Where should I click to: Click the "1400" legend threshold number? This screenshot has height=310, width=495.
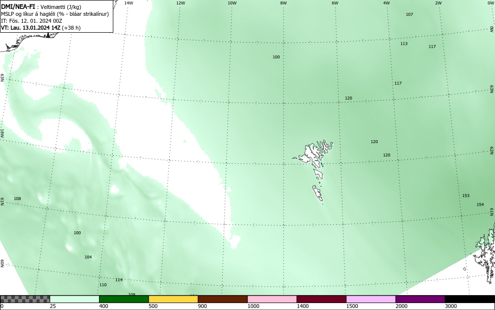(x=302, y=306)
